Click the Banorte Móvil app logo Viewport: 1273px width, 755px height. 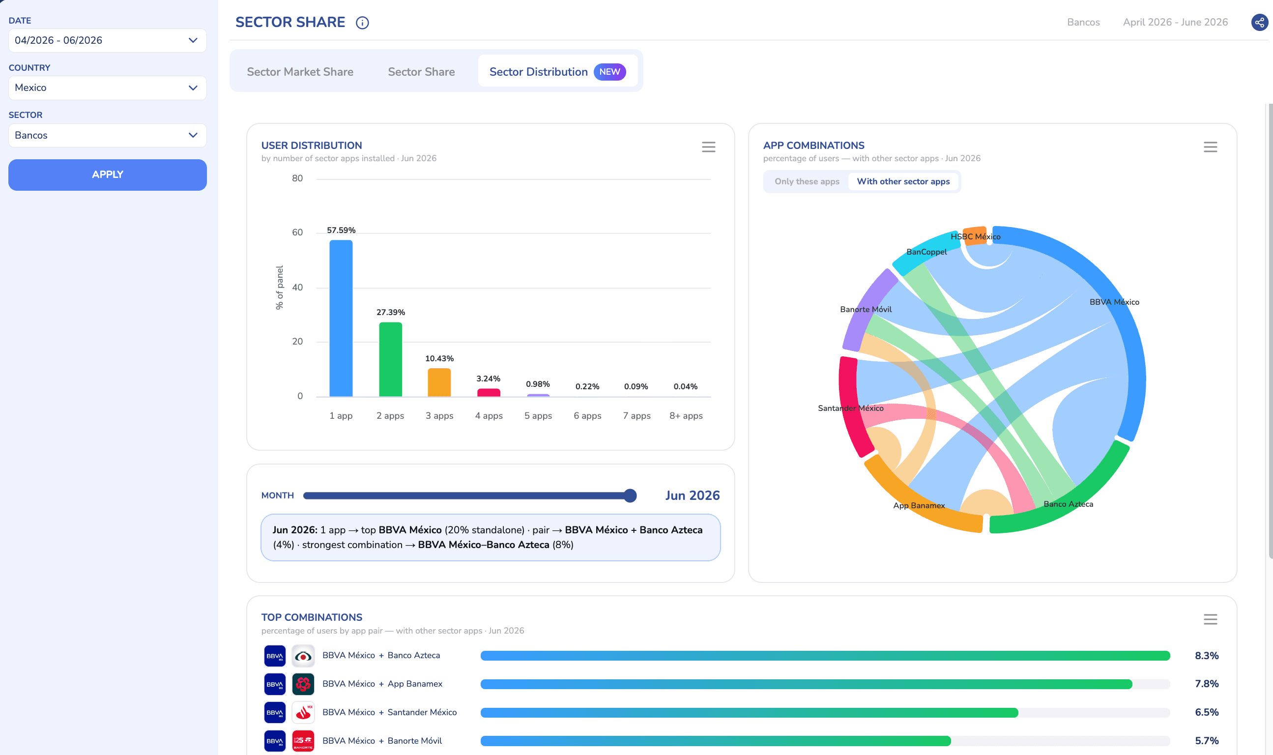303,741
